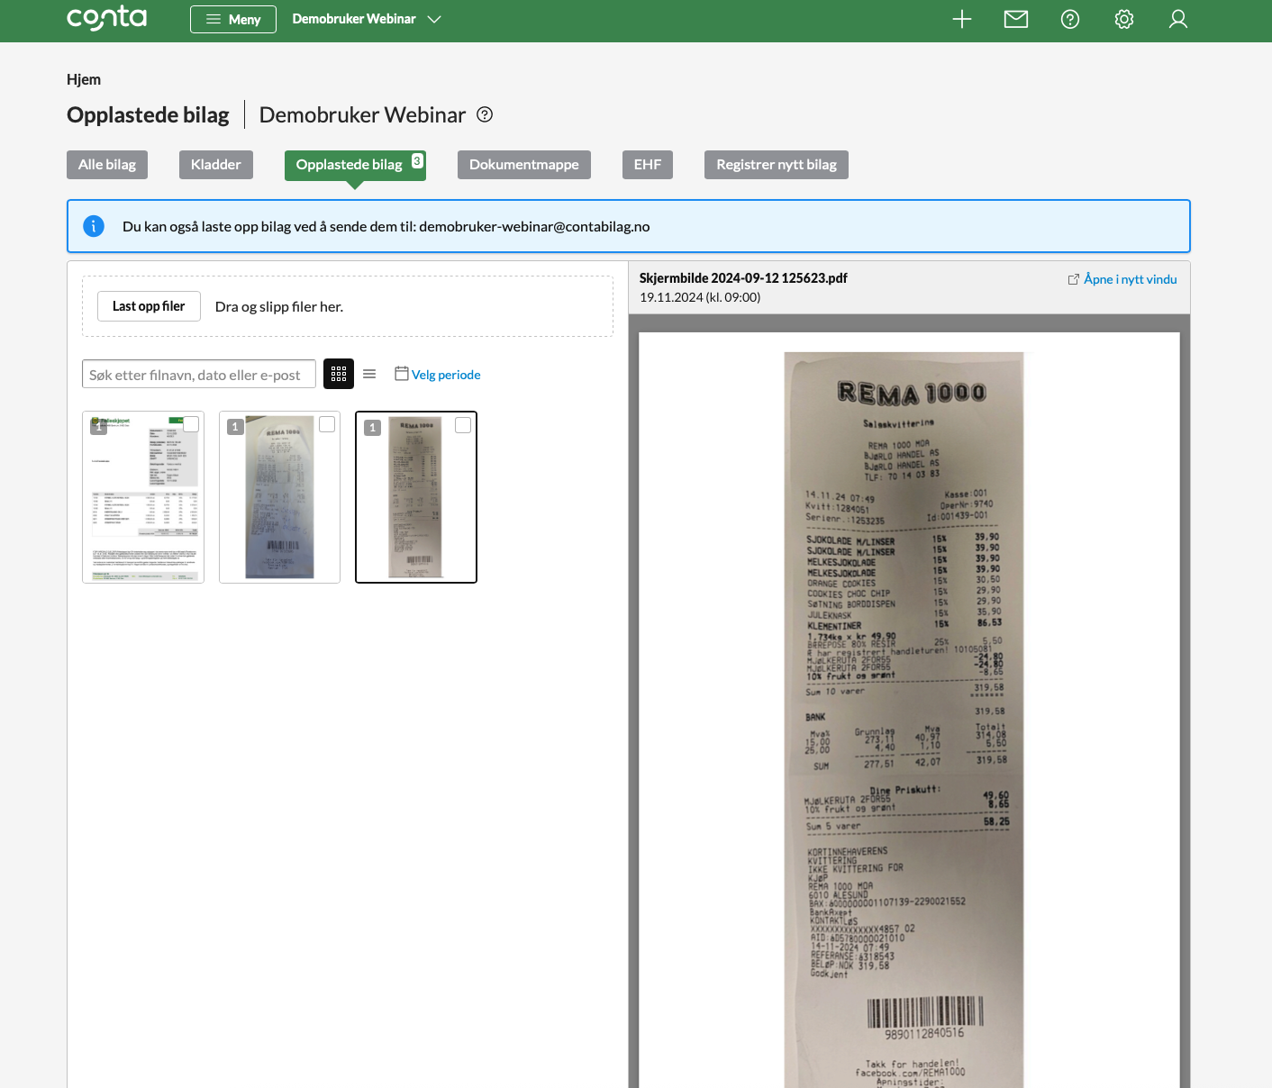The height and width of the screenshot is (1088, 1272).
Task: Click the help question mark in header
Action: (1070, 19)
